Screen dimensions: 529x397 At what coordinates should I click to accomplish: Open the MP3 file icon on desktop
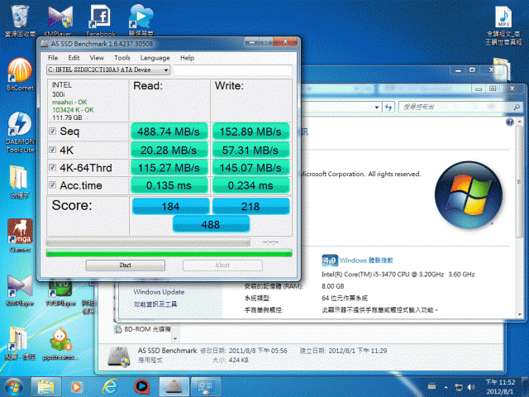503,17
